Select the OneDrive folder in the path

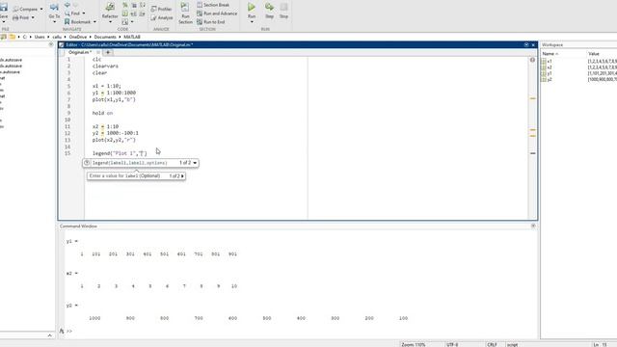78,37
